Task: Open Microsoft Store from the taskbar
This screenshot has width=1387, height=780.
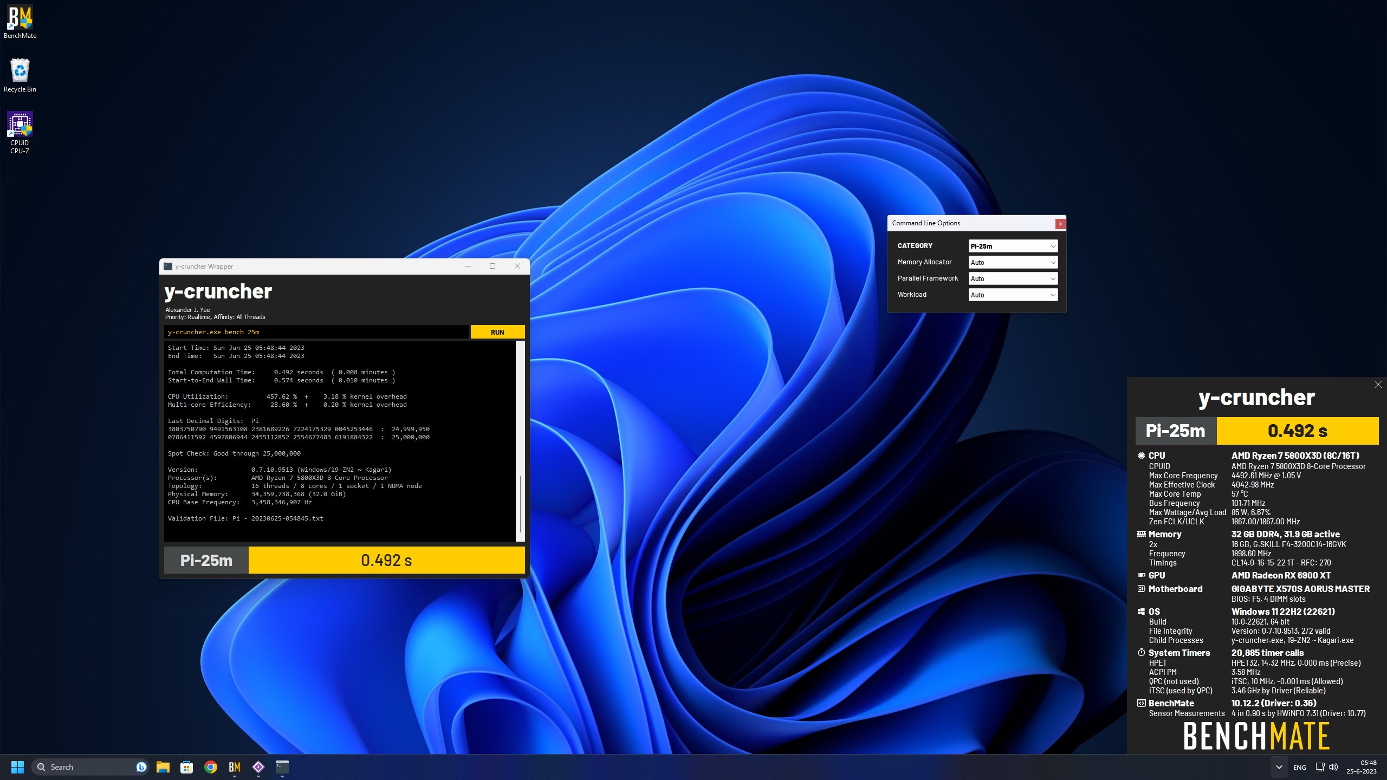Action: click(x=187, y=767)
